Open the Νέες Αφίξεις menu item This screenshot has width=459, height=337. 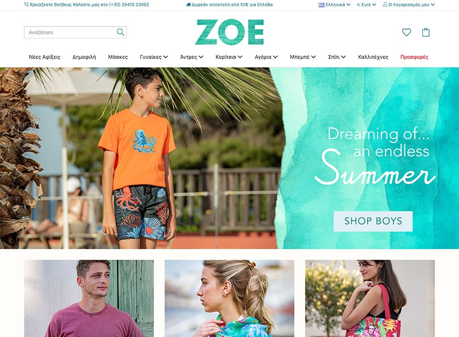pos(45,57)
